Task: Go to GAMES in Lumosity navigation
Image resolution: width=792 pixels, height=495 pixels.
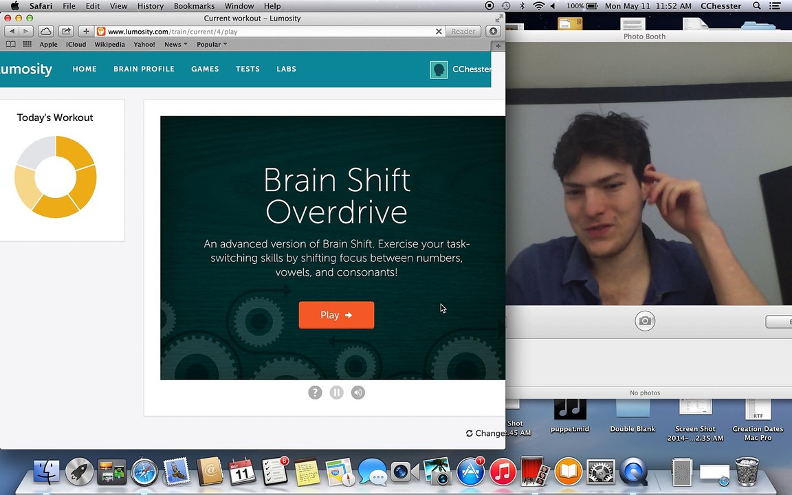Action: [205, 69]
